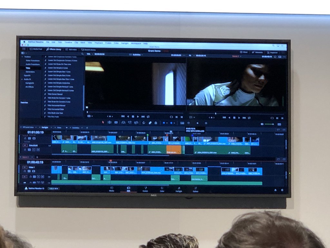
Task: Click the Overwrite Clip icon
Action: click(130, 122)
